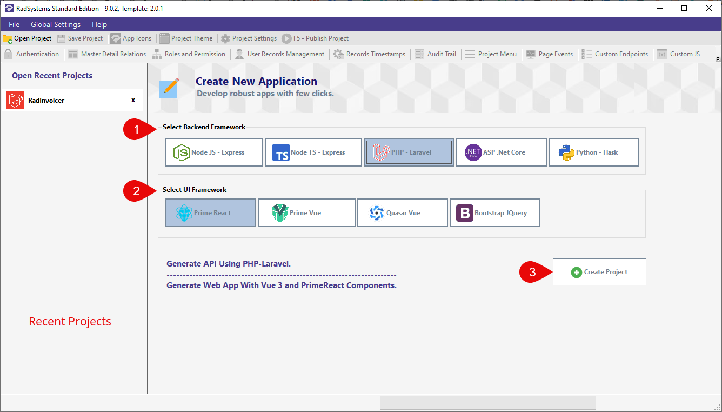Click Save Project floppy icon
The height and width of the screenshot is (412, 722).
62,38
